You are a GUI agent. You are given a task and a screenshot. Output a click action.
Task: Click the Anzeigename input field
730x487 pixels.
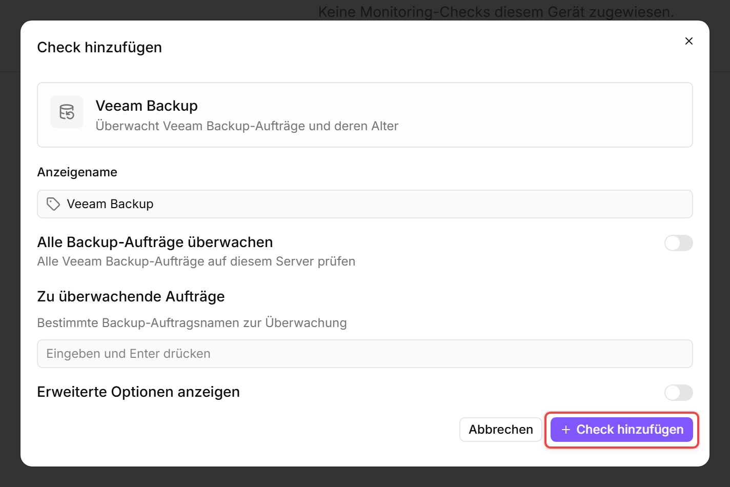pyautogui.click(x=365, y=204)
